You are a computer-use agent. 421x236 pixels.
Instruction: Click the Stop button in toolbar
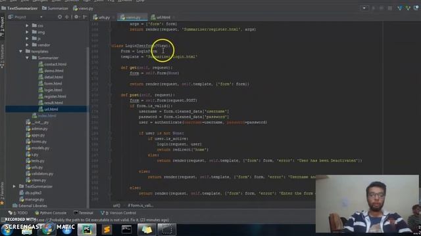click(x=389, y=8)
